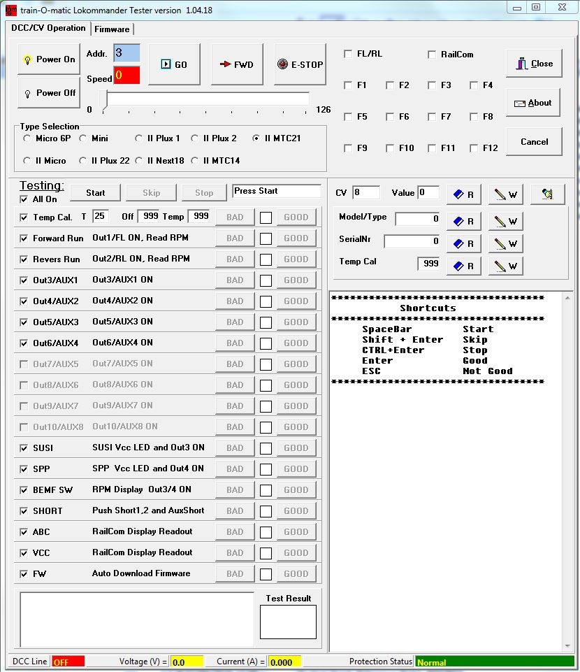Click the Start testing button
This screenshot has height=672, width=580.
[95, 193]
